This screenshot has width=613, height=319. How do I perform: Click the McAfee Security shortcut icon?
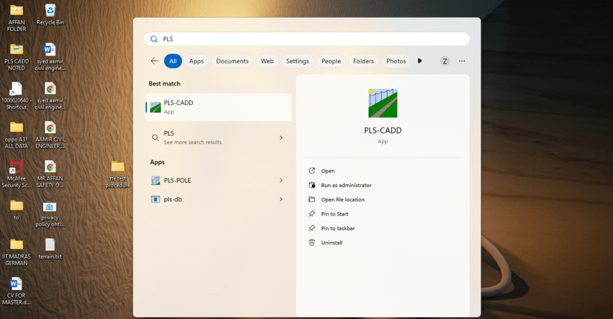pyautogui.click(x=16, y=167)
